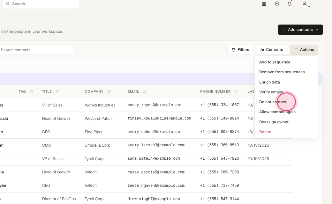Click email avery.cohen2@example.com
Screen dimensions: 332x204
click(155, 132)
